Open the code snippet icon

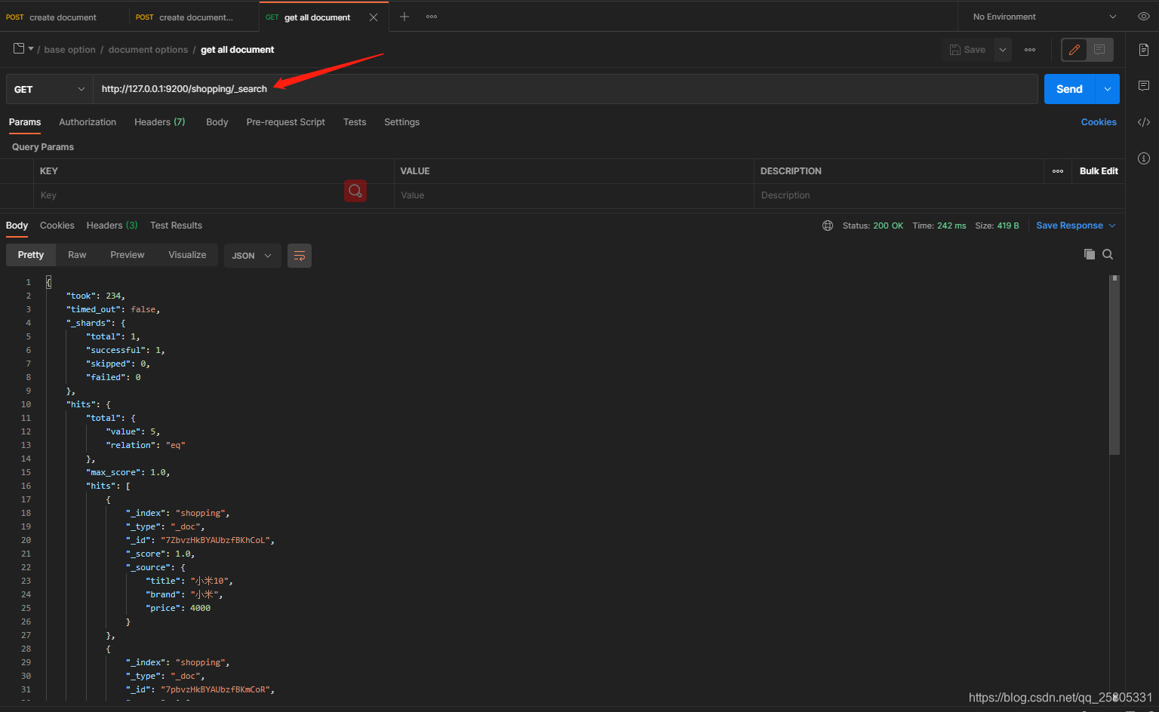(x=1143, y=121)
